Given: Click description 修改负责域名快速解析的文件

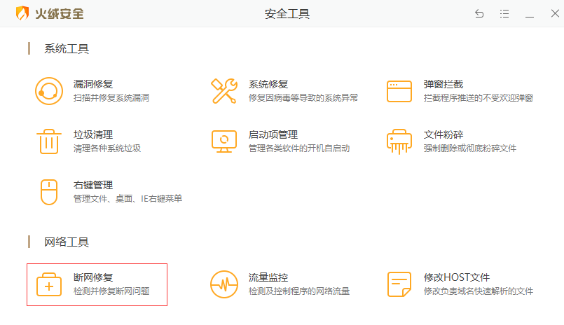Looking at the screenshot, I should tap(478, 291).
